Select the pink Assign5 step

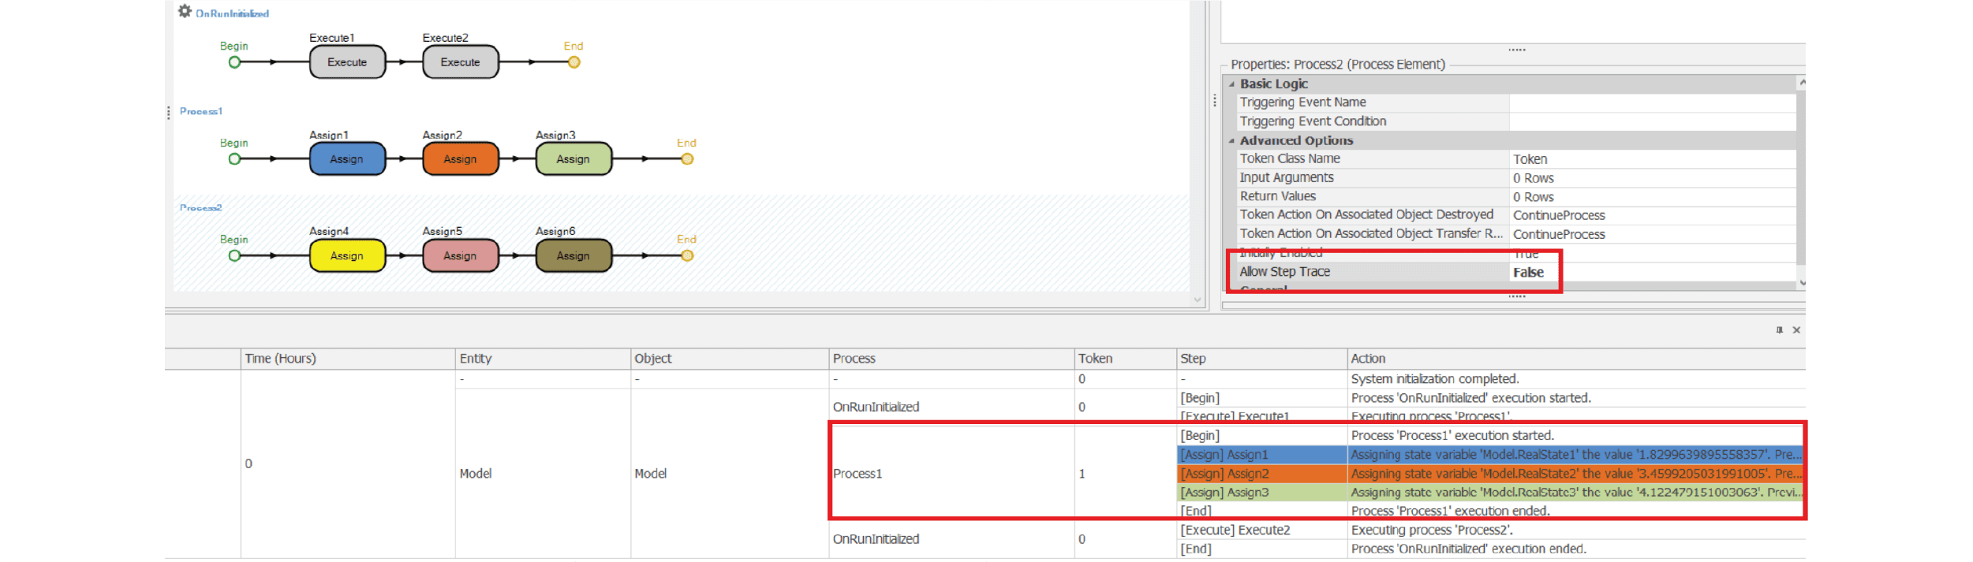[461, 256]
